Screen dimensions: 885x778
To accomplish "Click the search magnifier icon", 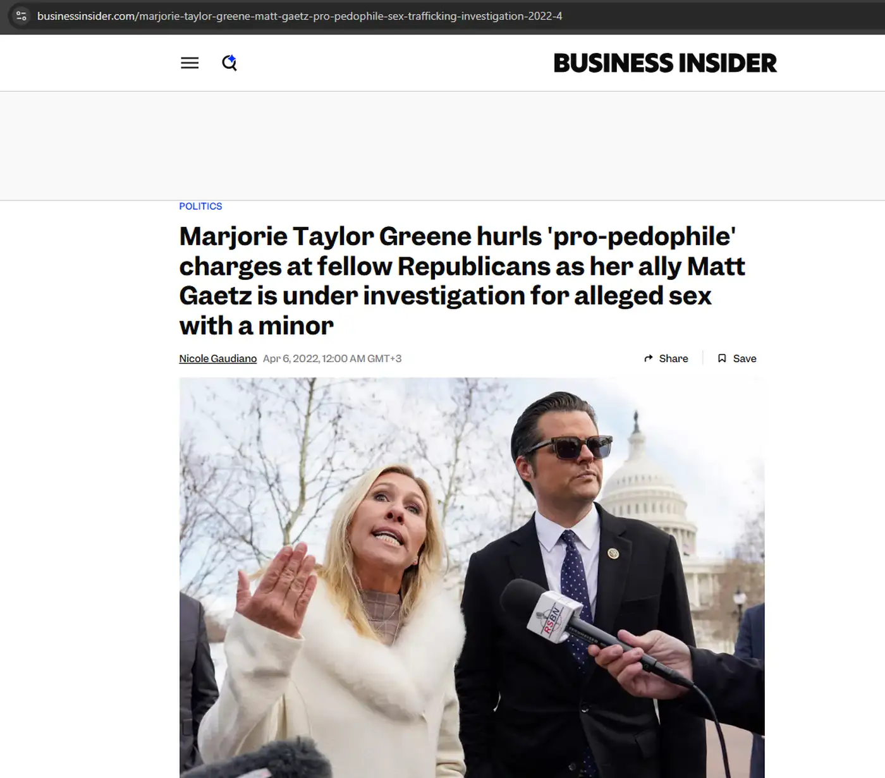I will (229, 63).
